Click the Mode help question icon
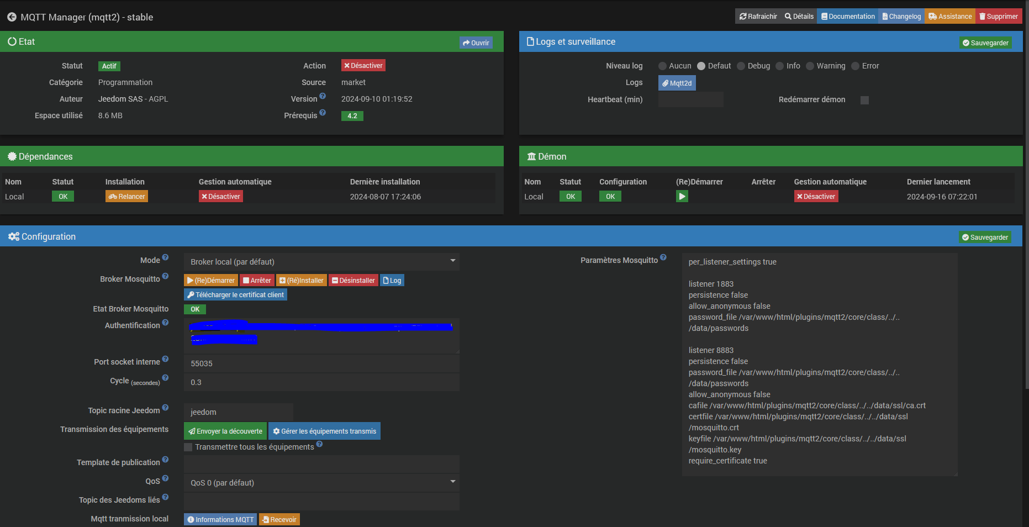1029x527 pixels. [165, 257]
